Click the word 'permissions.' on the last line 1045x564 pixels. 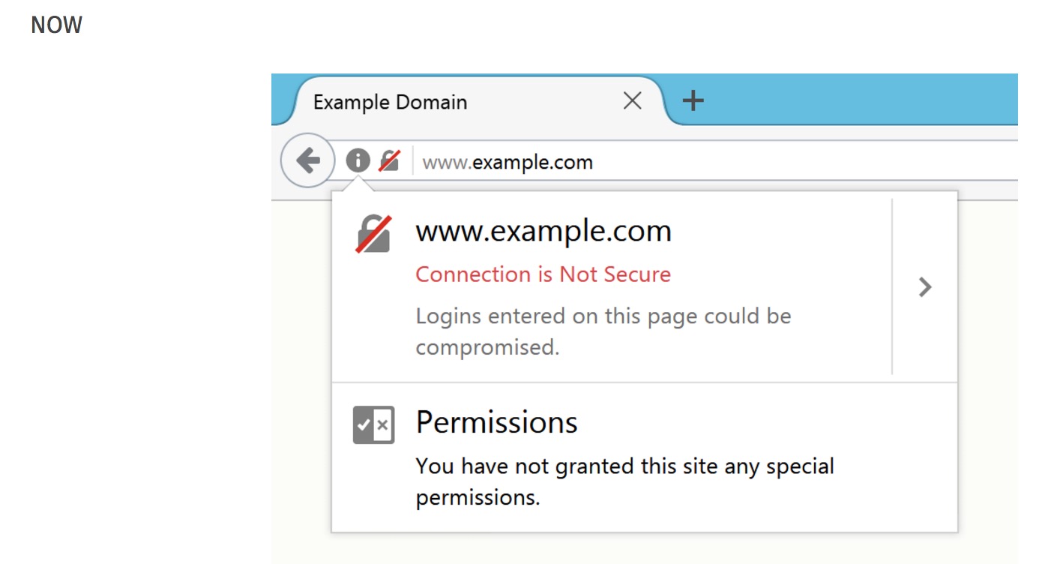click(478, 498)
